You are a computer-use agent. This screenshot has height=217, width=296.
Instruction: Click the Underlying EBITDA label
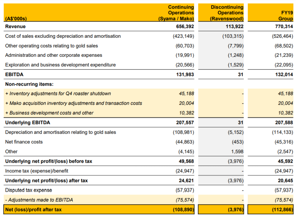(27, 123)
